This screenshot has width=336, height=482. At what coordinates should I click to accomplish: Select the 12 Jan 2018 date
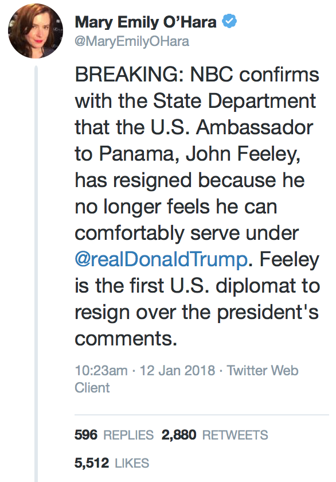pos(177,371)
